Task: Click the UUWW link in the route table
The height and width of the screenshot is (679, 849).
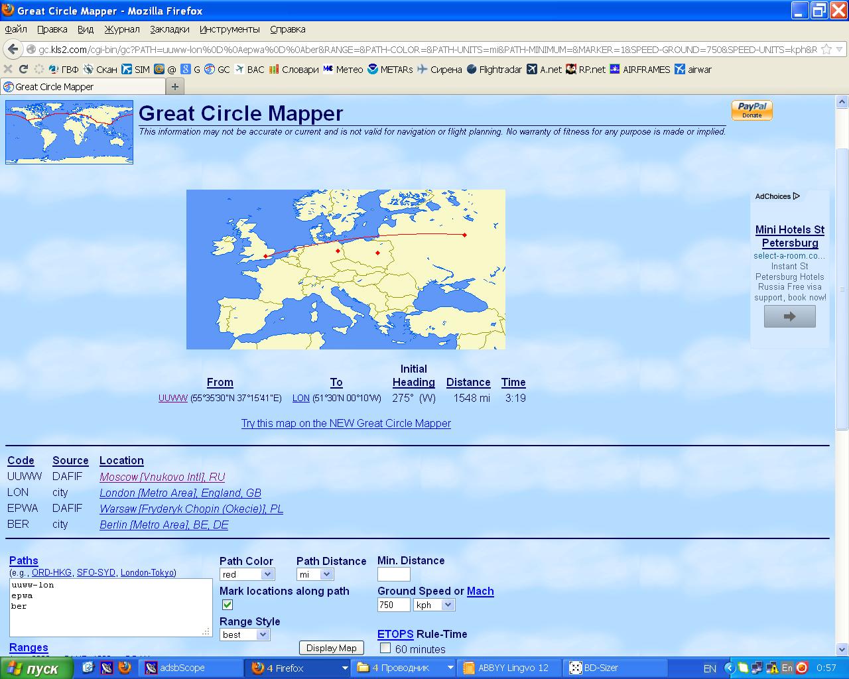Action: 173,398
